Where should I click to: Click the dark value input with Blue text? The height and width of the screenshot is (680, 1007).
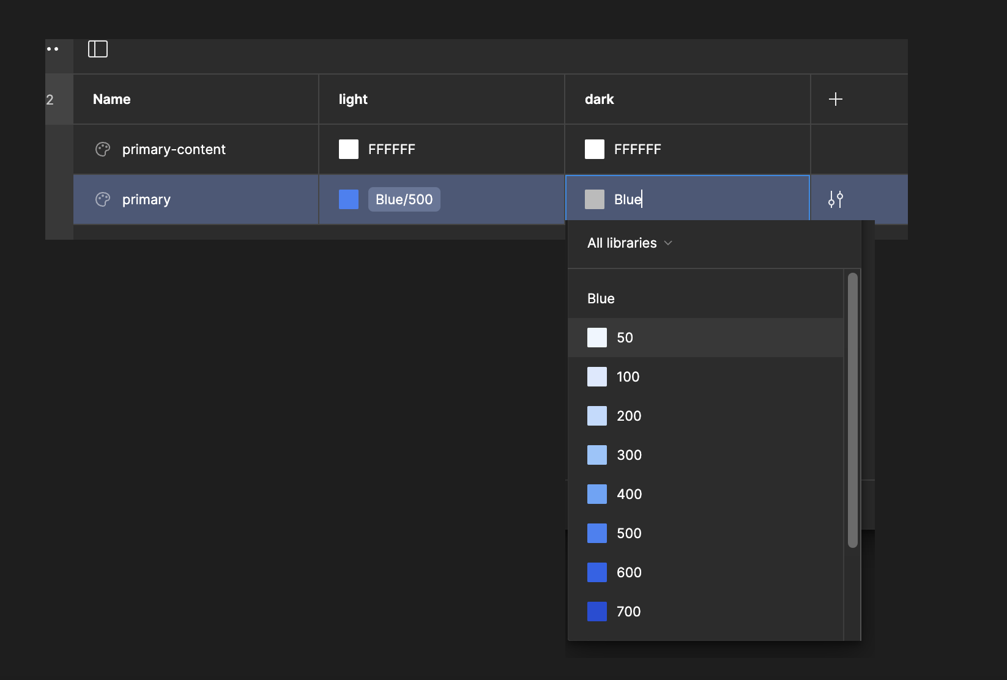click(688, 198)
